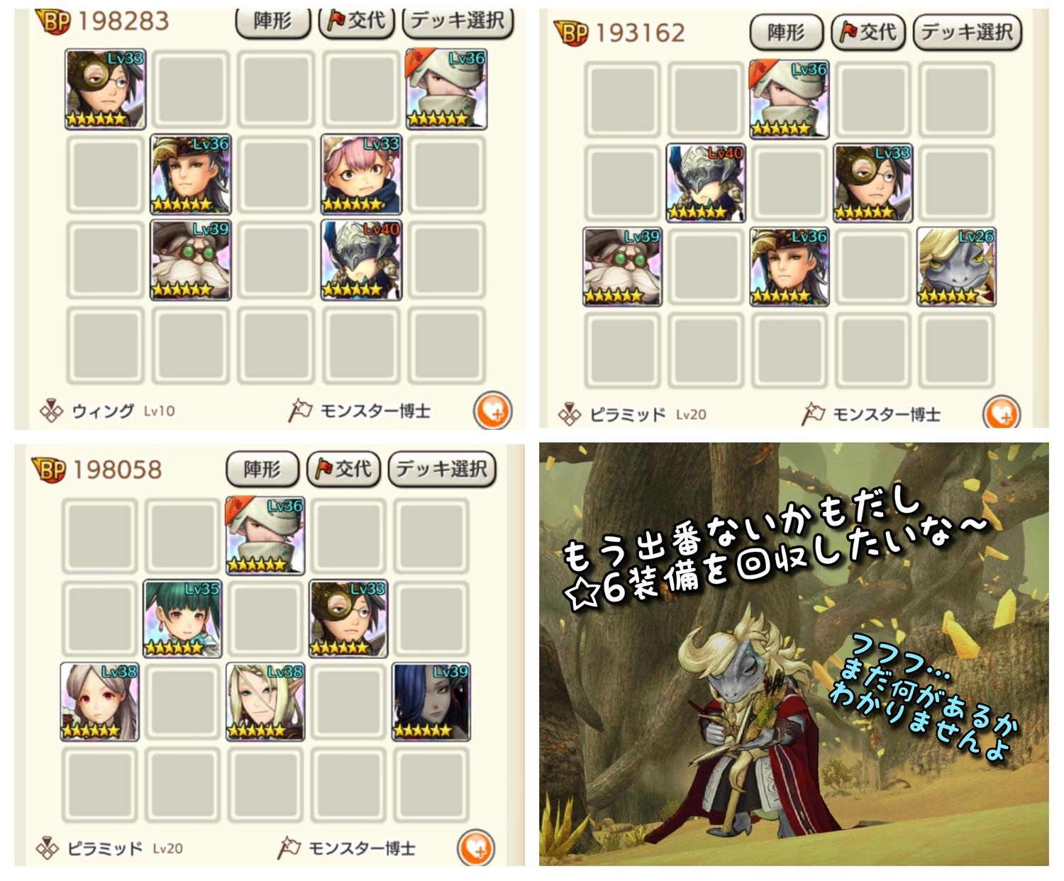
Task: Click モンスター博士 flag icon in BP 198058 deck
Action: 289,848
